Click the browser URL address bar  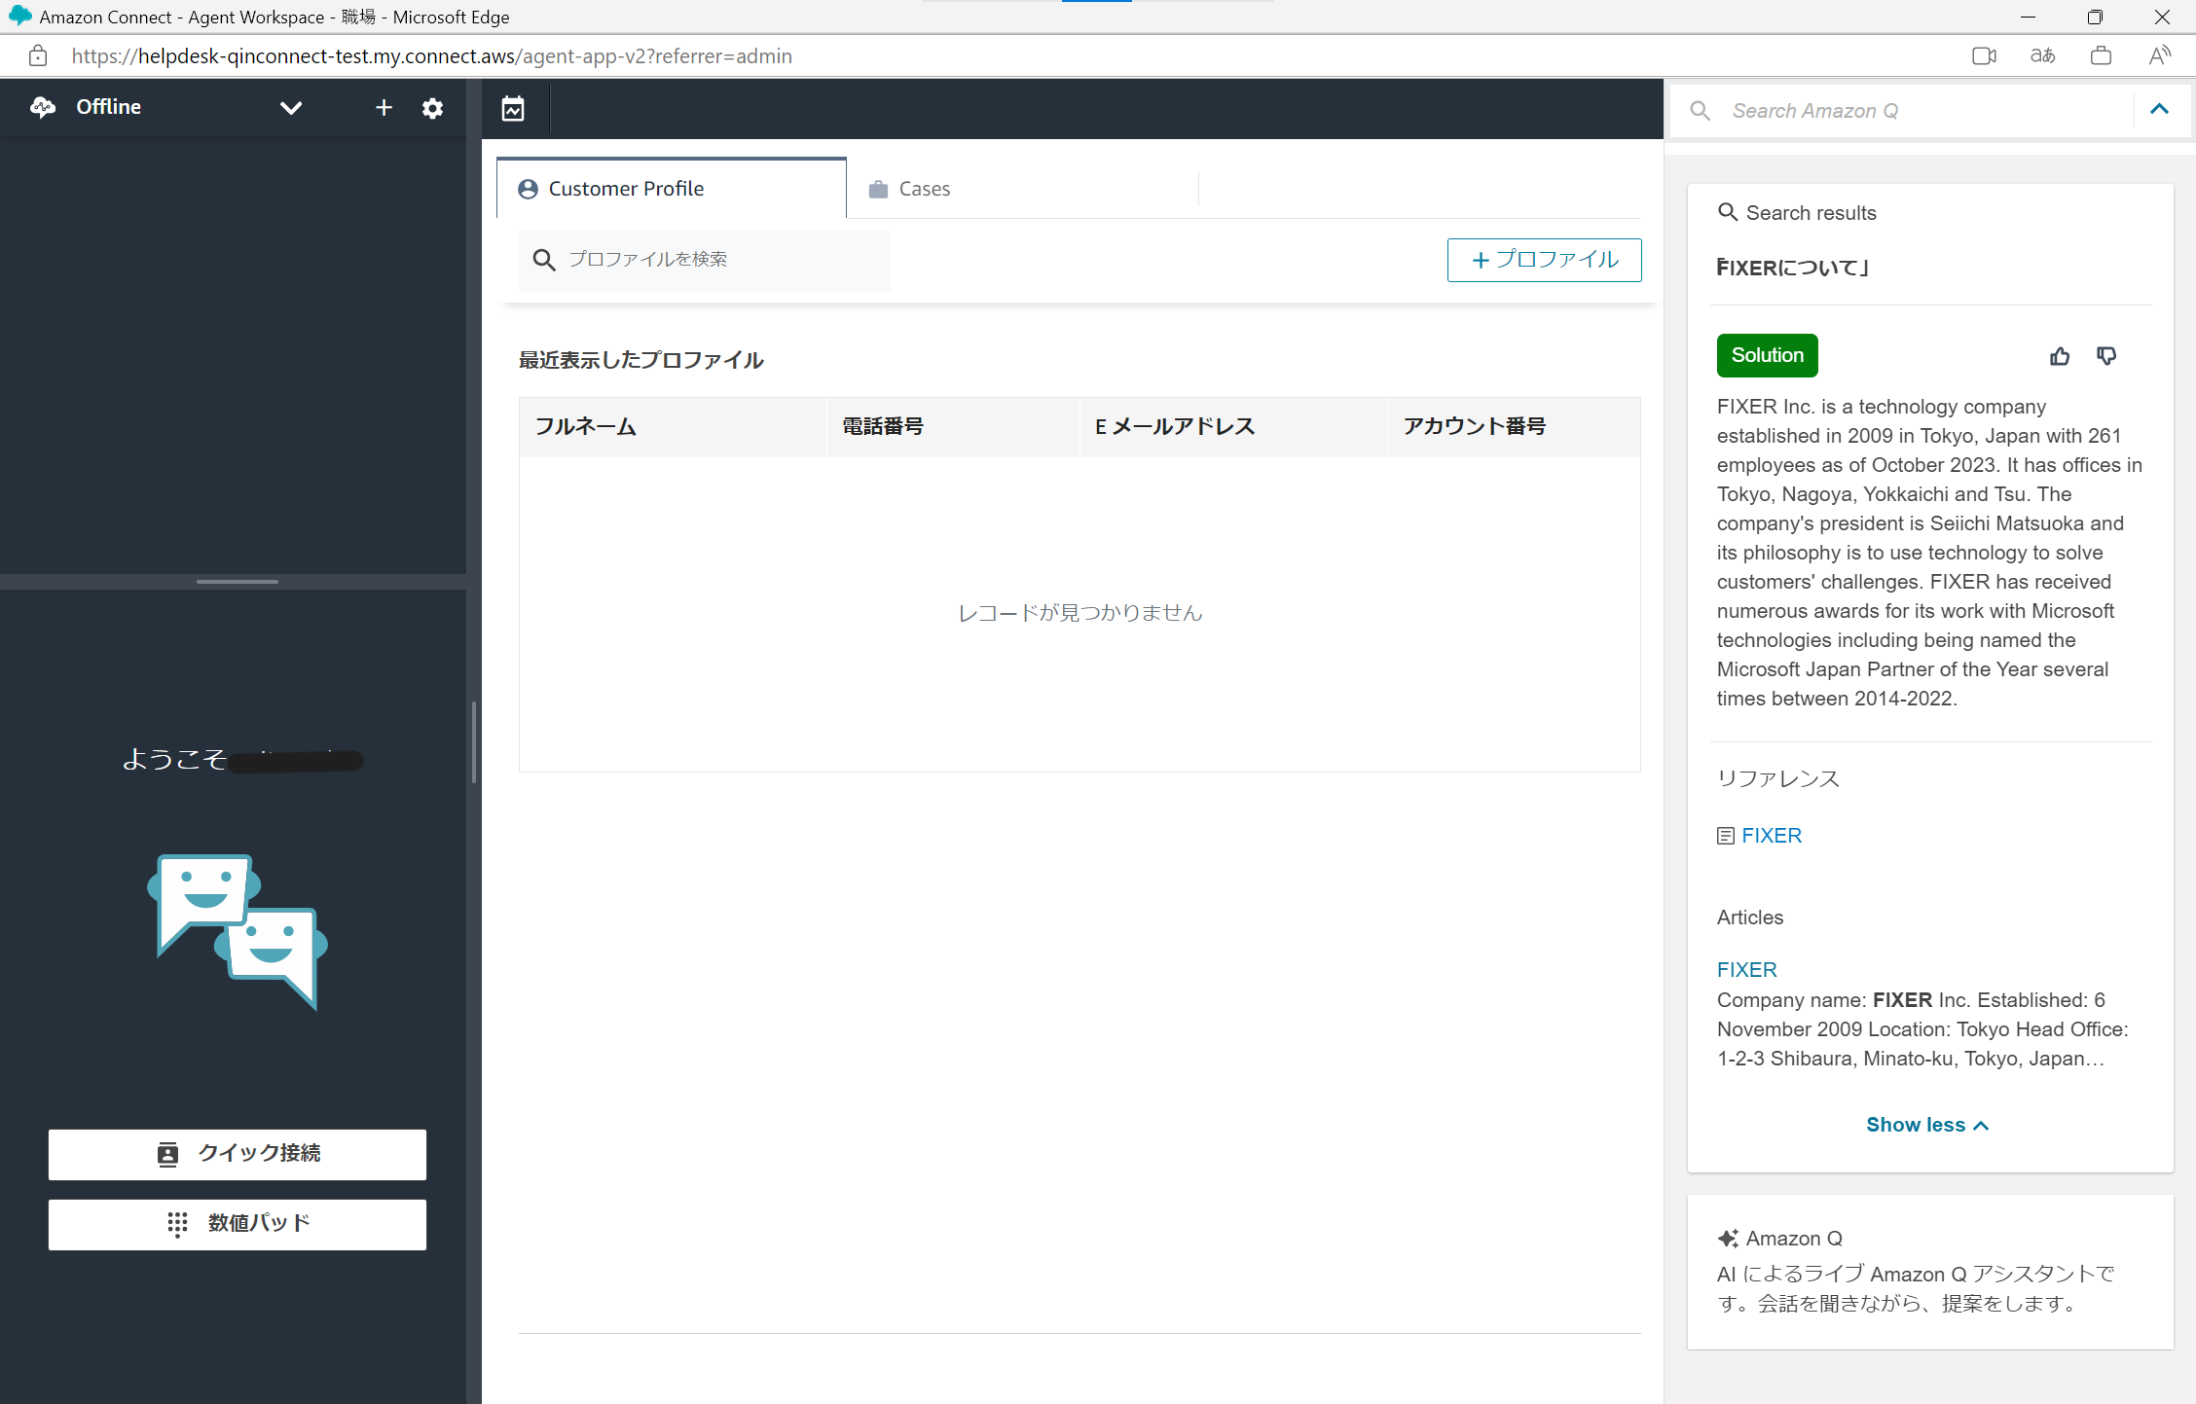[x=431, y=56]
